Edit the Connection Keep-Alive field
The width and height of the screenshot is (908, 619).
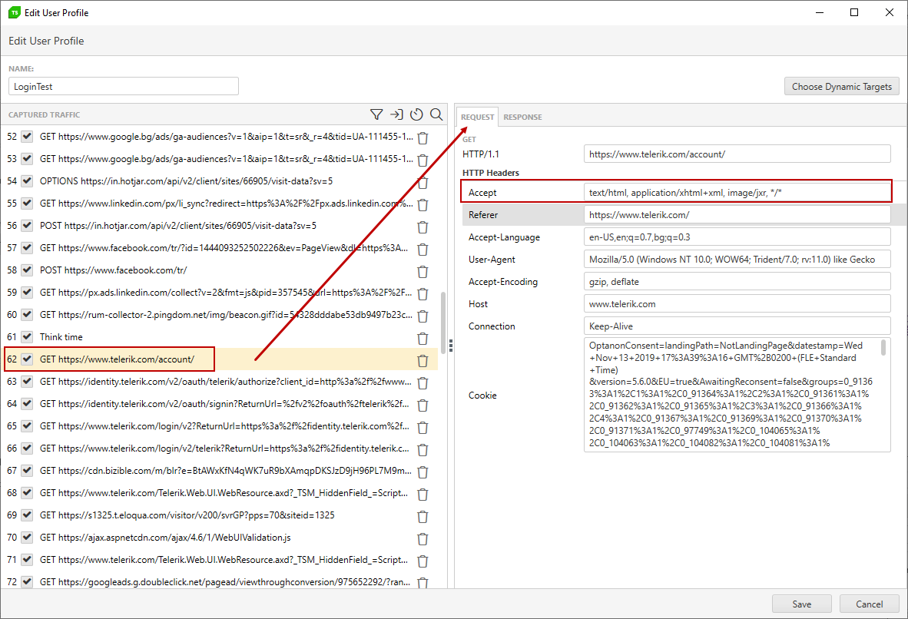point(737,326)
